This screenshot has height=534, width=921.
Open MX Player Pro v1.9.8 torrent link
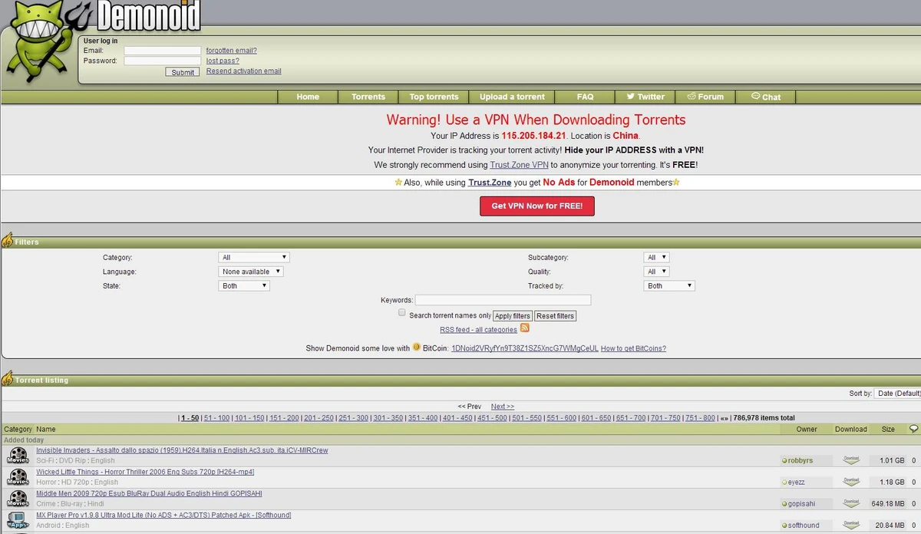click(x=163, y=515)
